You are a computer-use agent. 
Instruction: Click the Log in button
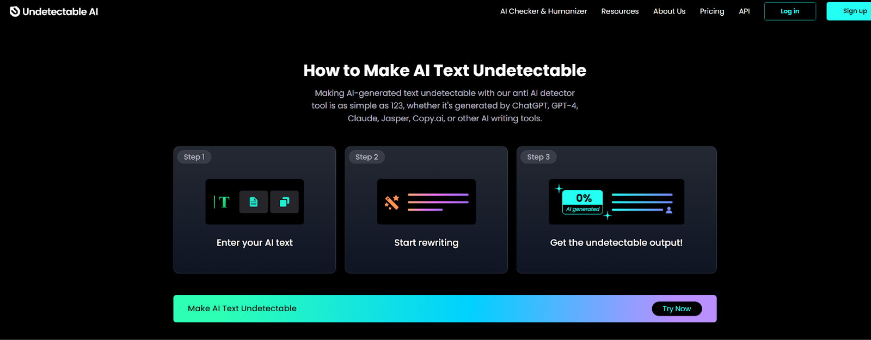coord(790,11)
